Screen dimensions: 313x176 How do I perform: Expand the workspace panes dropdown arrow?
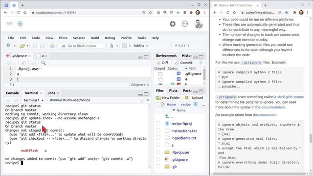point(130,46)
